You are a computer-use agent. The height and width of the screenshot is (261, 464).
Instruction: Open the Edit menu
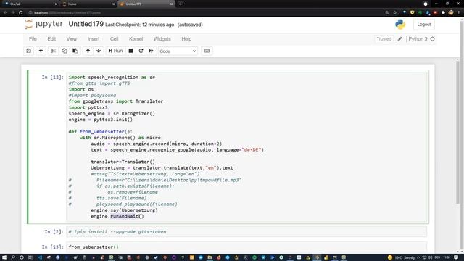[x=51, y=38]
